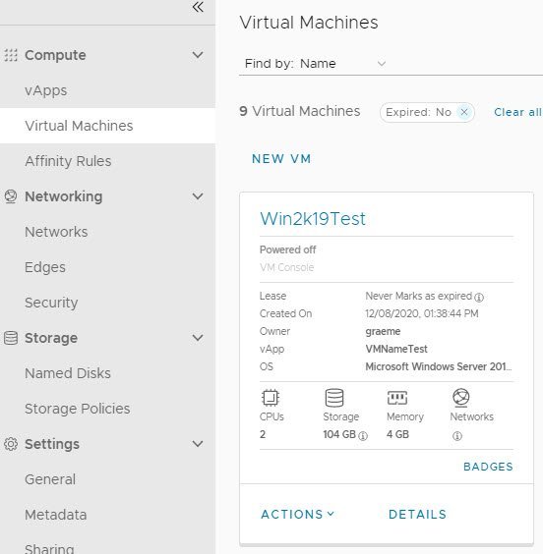543x554 pixels.
Task: Click the Microsoft Windows Server OS value
Action: pos(439,366)
